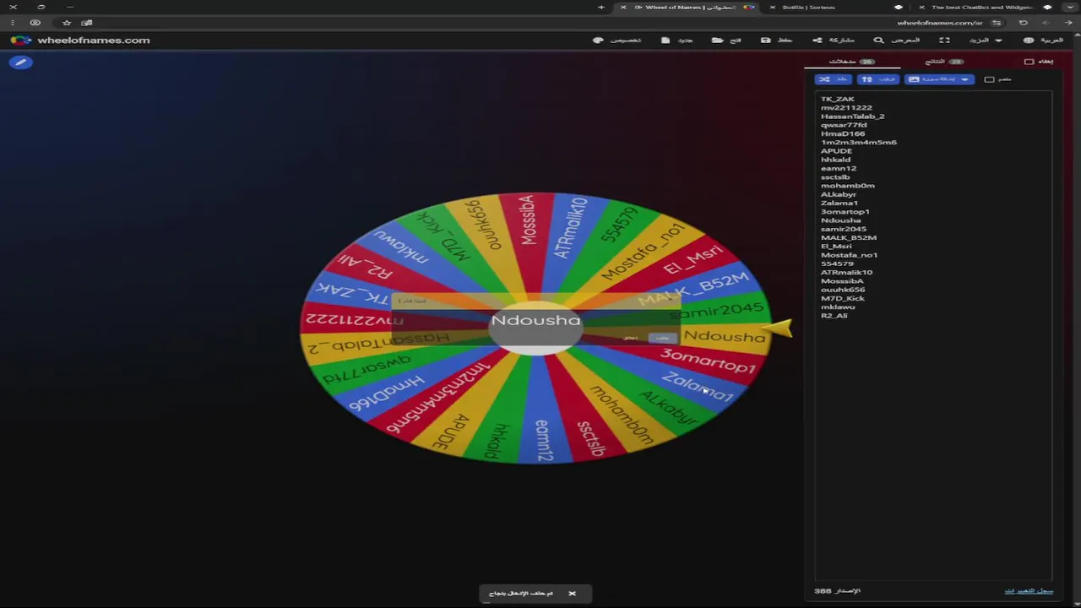
Task: Expand the More dropdown menu
Action: click(985, 40)
